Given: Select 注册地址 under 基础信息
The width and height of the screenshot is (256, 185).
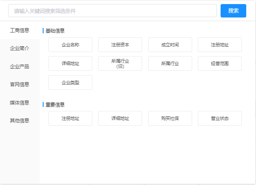Looking at the screenshot, I should pyautogui.click(x=220, y=45).
